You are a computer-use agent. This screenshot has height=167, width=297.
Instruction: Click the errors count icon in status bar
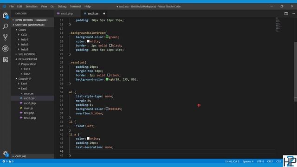pos(4,161)
